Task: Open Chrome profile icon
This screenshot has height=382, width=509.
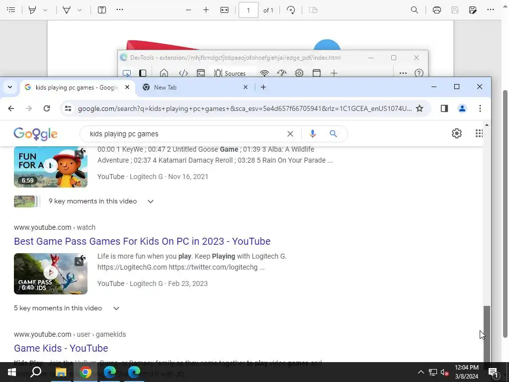Action: (462, 108)
